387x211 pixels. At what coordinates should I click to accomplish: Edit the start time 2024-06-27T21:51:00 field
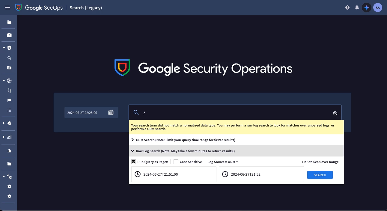174,174
